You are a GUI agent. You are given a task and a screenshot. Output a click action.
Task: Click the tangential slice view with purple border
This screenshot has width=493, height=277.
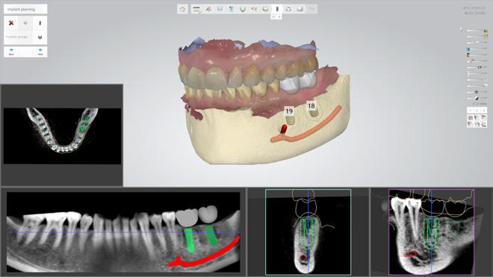[432, 231]
